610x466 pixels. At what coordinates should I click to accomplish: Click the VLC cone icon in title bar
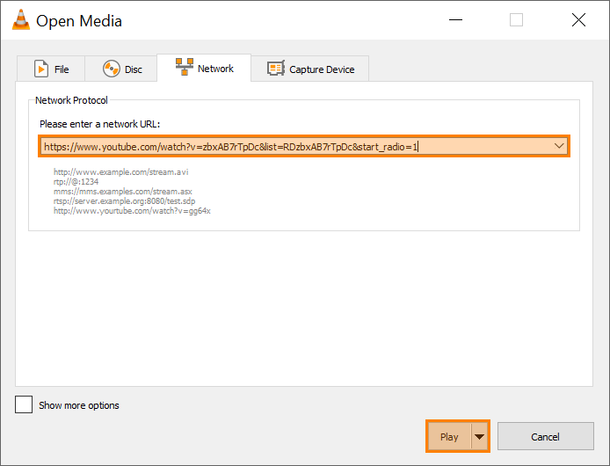20,20
